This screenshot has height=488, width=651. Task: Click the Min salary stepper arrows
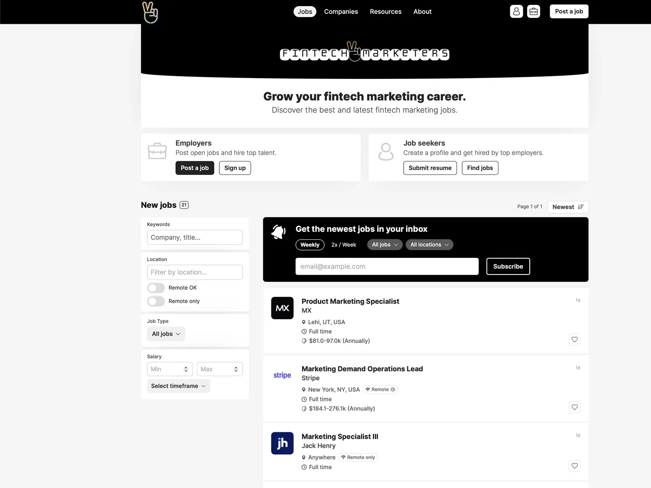click(x=186, y=369)
